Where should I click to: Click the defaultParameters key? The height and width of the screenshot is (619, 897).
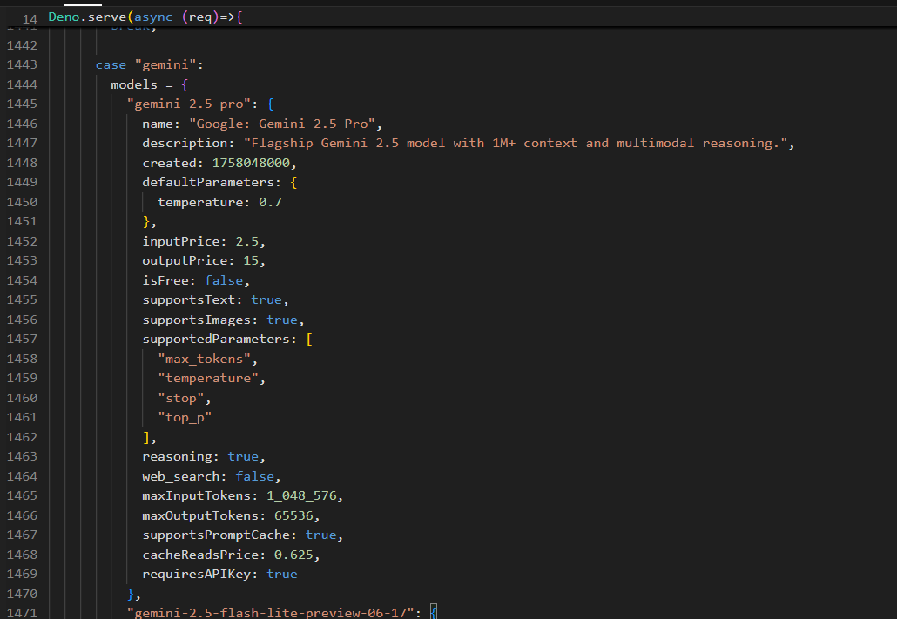208,183
